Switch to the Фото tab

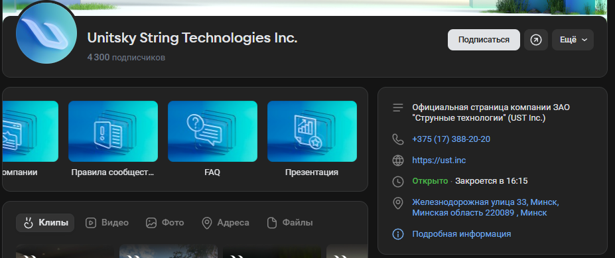165,223
